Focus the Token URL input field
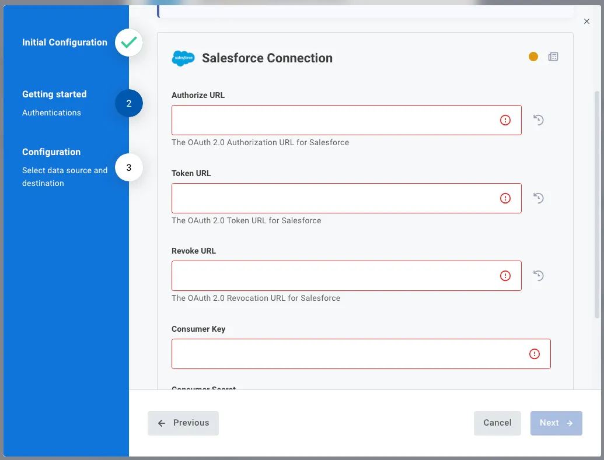The height and width of the screenshot is (460, 604). click(346, 198)
